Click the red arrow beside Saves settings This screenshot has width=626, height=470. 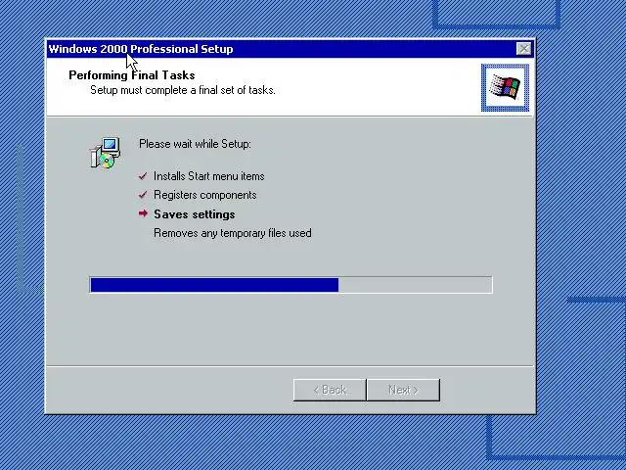(143, 213)
